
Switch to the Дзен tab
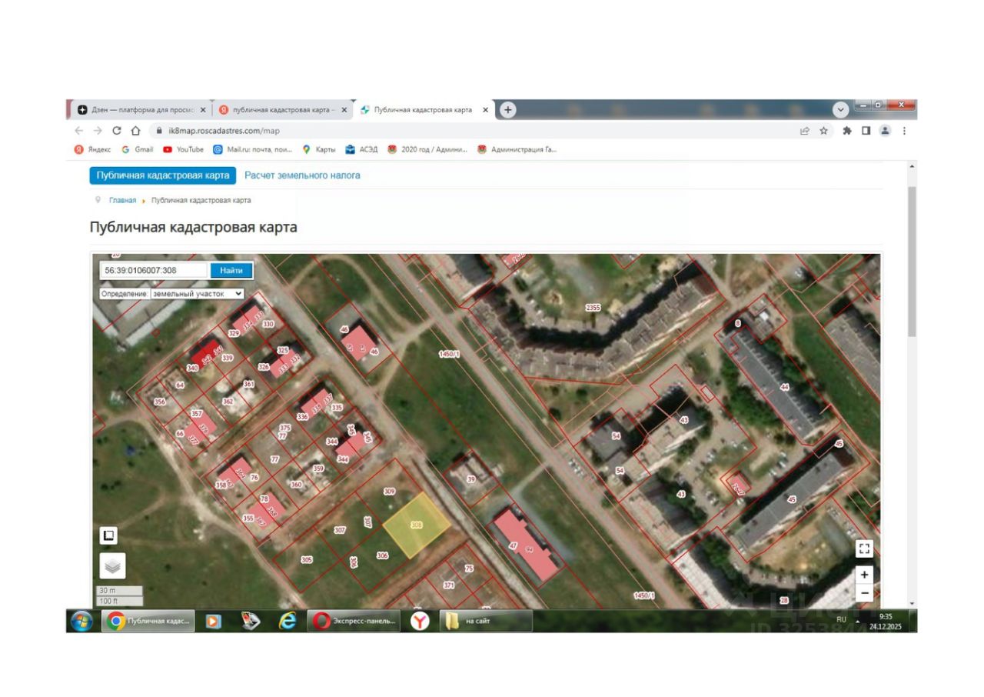141,110
